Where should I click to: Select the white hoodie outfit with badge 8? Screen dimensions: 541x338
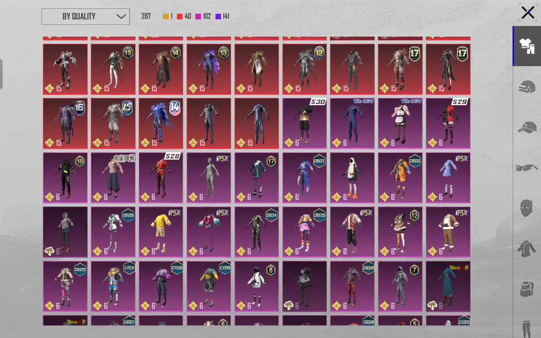[257, 286]
